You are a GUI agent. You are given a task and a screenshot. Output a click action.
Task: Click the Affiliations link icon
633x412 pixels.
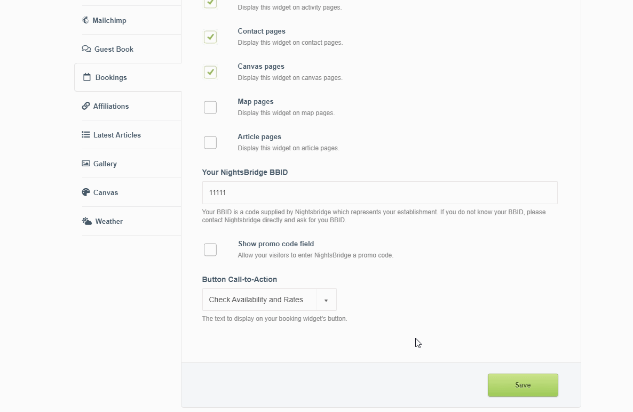[x=86, y=106]
